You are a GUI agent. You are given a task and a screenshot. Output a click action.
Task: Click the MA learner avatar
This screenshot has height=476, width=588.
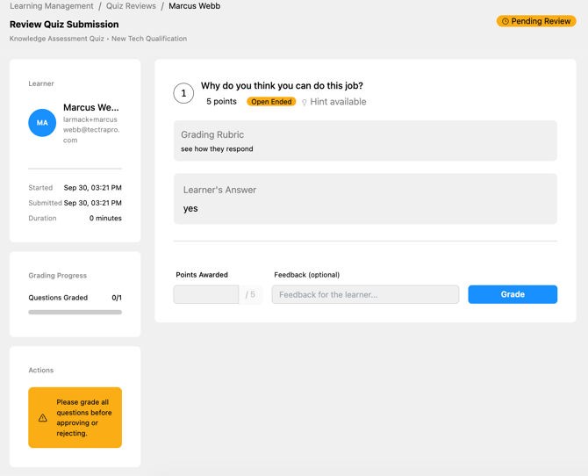(x=42, y=123)
